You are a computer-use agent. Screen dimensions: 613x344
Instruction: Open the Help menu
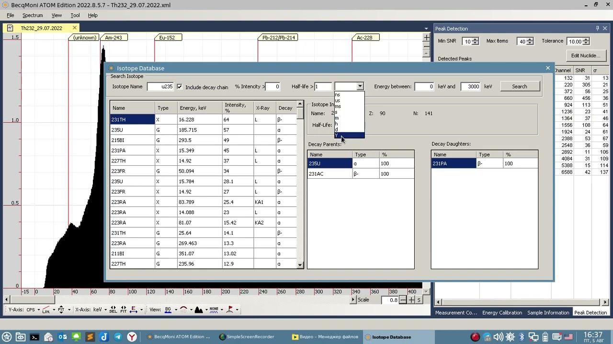tap(92, 15)
